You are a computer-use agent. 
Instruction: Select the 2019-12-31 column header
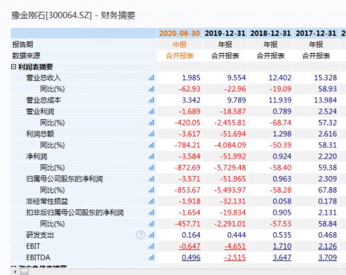tap(225, 33)
